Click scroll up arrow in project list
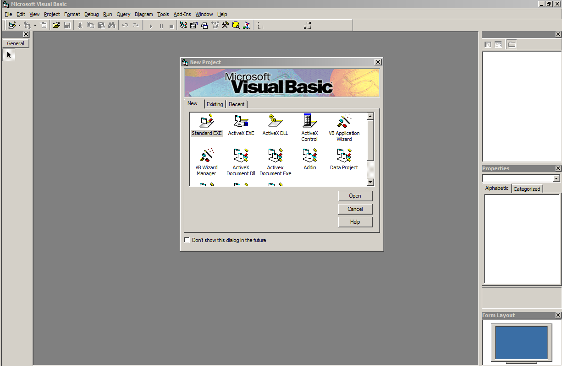This screenshot has height=366, width=562. click(370, 117)
